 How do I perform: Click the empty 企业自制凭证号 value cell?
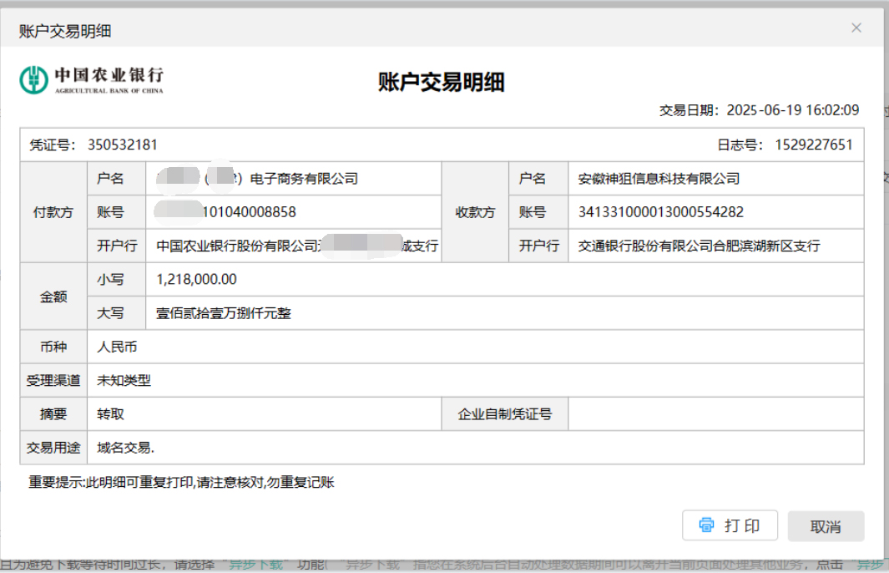(715, 413)
